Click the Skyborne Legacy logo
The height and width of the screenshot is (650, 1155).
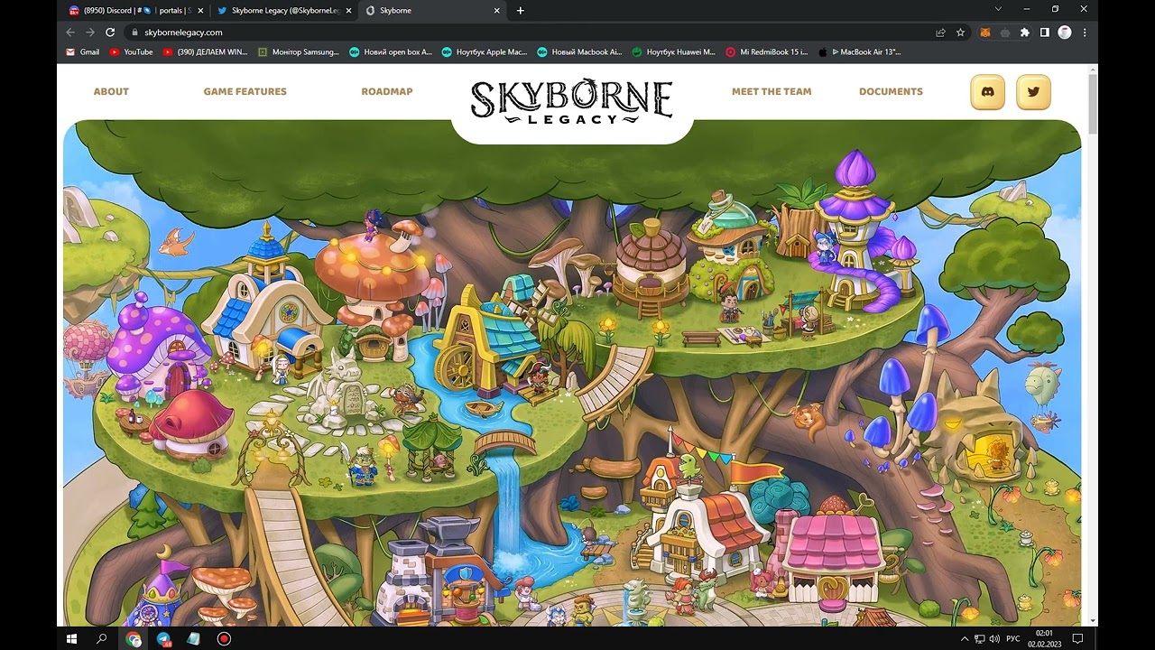click(x=572, y=102)
